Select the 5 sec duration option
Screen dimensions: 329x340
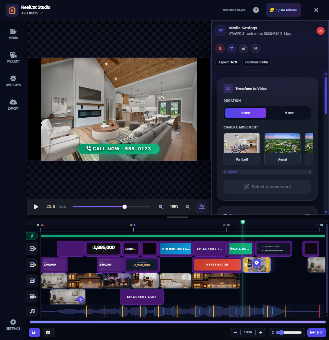coord(245,113)
